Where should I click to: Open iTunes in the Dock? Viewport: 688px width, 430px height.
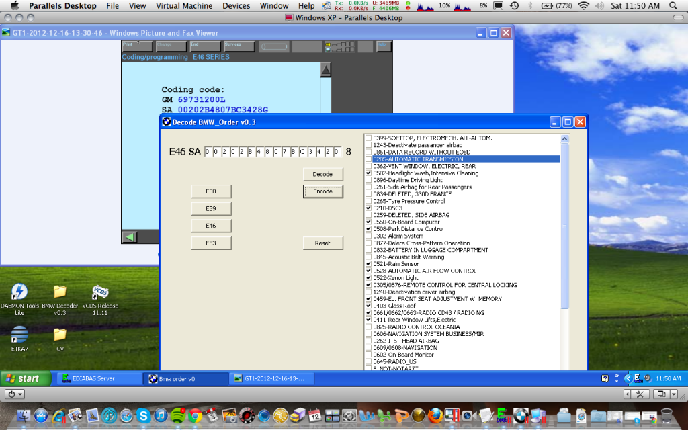point(161,415)
